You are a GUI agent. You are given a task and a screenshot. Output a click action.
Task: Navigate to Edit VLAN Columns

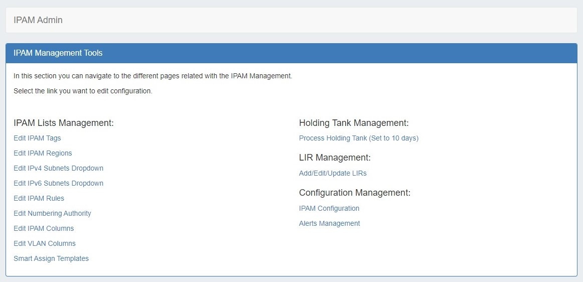(x=45, y=243)
